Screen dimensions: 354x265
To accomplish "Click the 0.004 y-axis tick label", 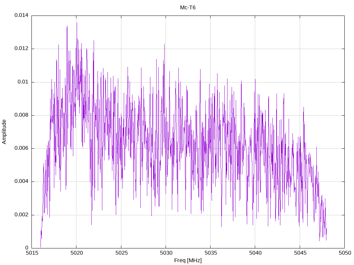I will click(21, 181).
